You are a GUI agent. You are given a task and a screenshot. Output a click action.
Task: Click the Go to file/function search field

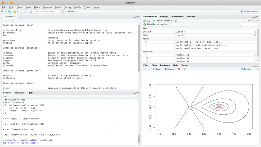47,12
